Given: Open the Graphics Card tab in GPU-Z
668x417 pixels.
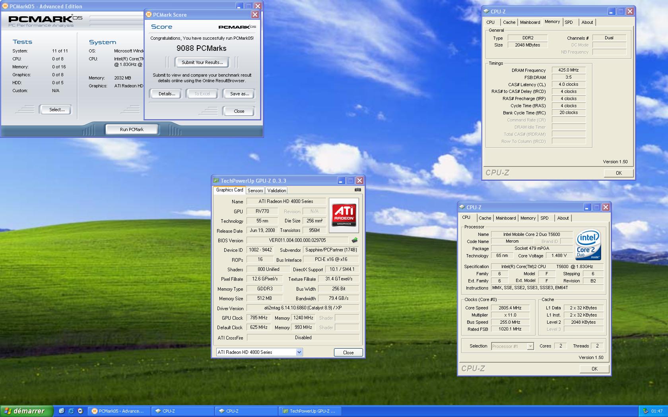Looking at the screenshot, I should click(x=229, y=190).
